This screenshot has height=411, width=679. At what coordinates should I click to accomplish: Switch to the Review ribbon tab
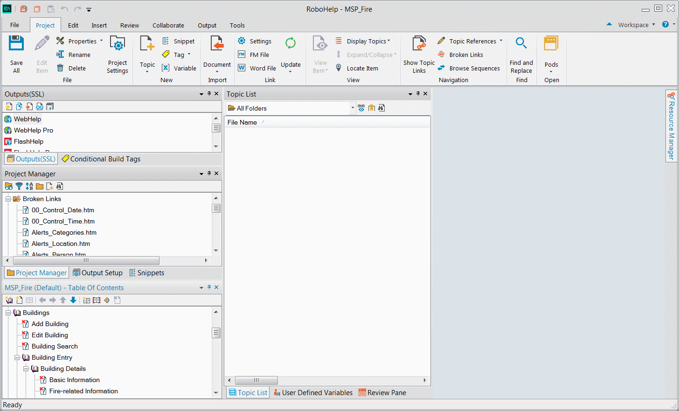coord(129,25)
